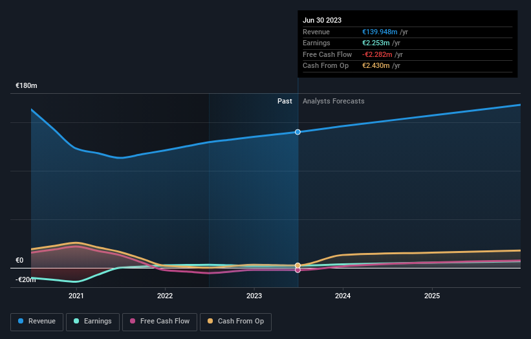Click the Revenue row label in tooltip

click(x=316, y=32)
